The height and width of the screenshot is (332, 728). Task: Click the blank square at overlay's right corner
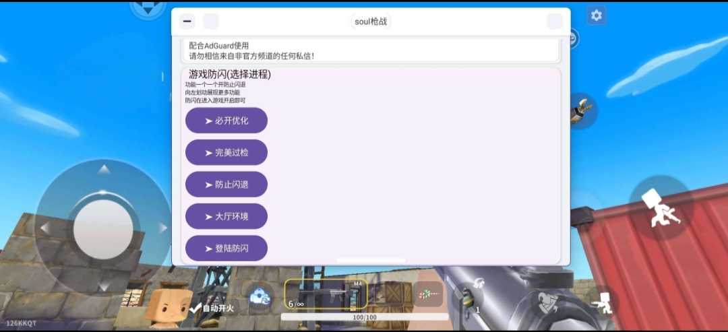pos(554,22)
